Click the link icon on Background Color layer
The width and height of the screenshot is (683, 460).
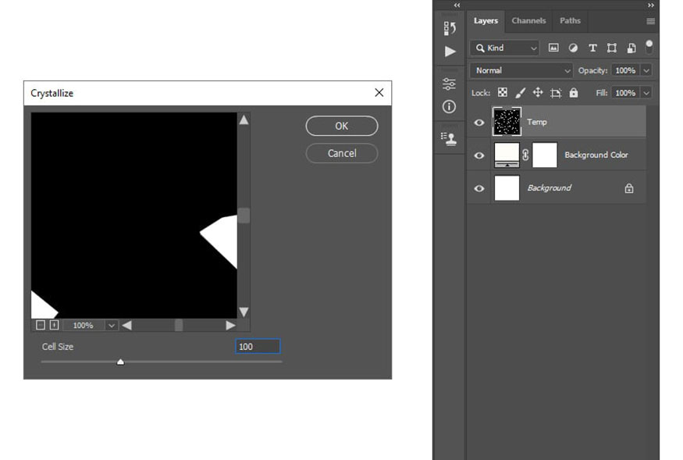pos(525,155)
